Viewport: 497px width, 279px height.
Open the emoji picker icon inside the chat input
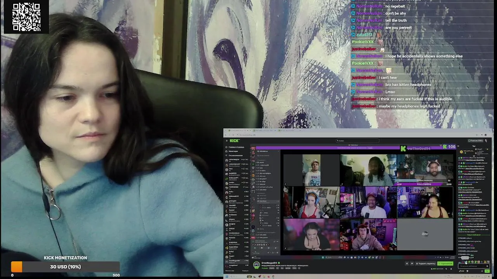coord(487,266)
